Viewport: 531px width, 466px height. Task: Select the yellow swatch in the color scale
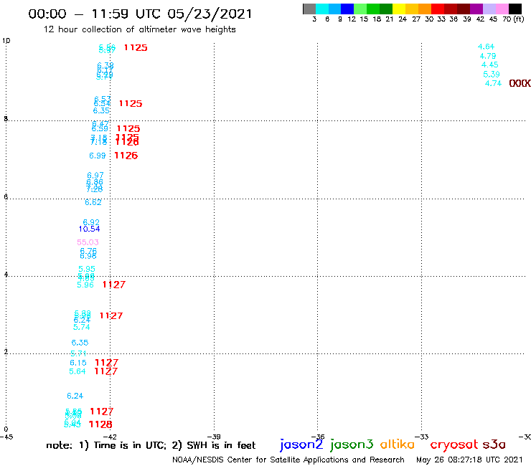pos(399,9)
